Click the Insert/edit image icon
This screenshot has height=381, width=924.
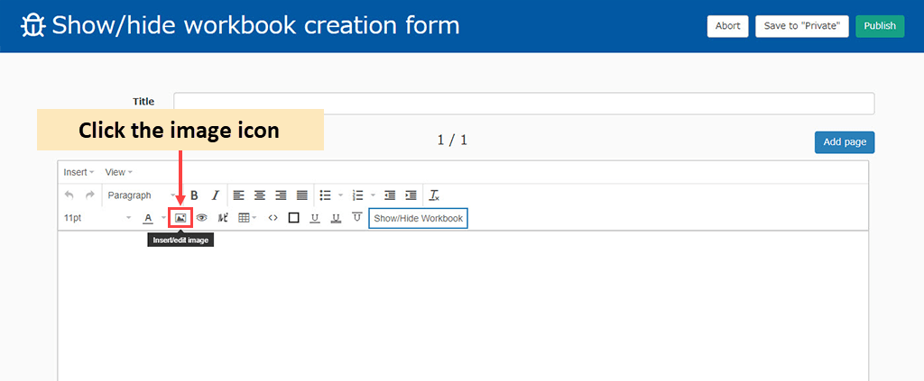(x=180, y=218)
